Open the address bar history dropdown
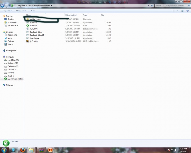 tap(148, 6)
